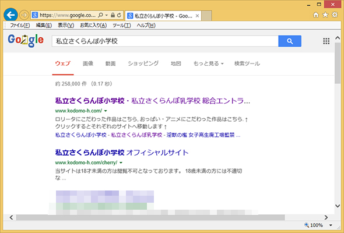The height and width of the screenshot is (233, 344).
Task: Switch to the 画像 tab
Action: [88, 63]
